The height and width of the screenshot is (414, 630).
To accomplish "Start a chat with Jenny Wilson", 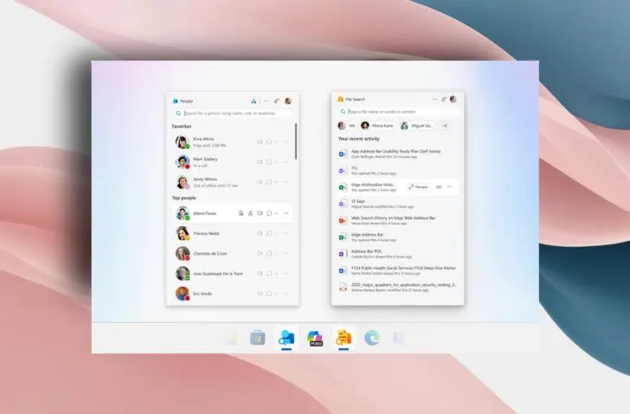I will [269, 182].
